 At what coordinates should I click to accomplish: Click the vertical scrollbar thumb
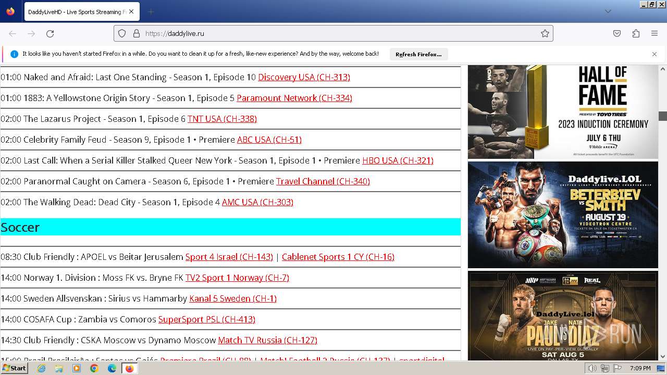pyautogui.click(x=663, y=116)
